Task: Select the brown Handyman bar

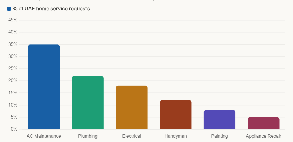Action: 176,115
